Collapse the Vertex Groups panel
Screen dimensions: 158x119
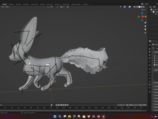click(153, 52)
